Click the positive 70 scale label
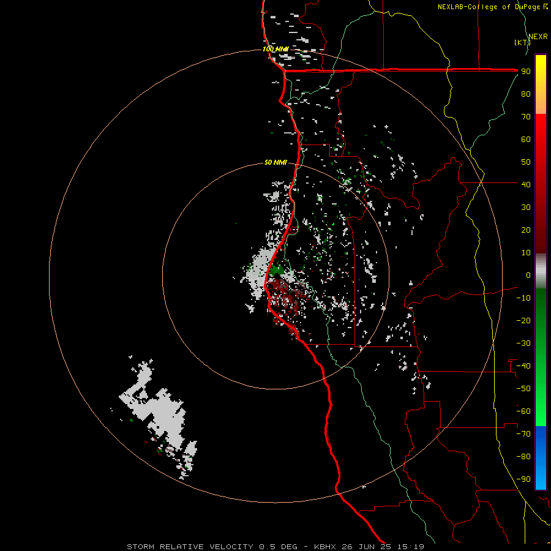The width and height of the screenshot is (551, 551). pyautogui.click(x=526, y=117)
